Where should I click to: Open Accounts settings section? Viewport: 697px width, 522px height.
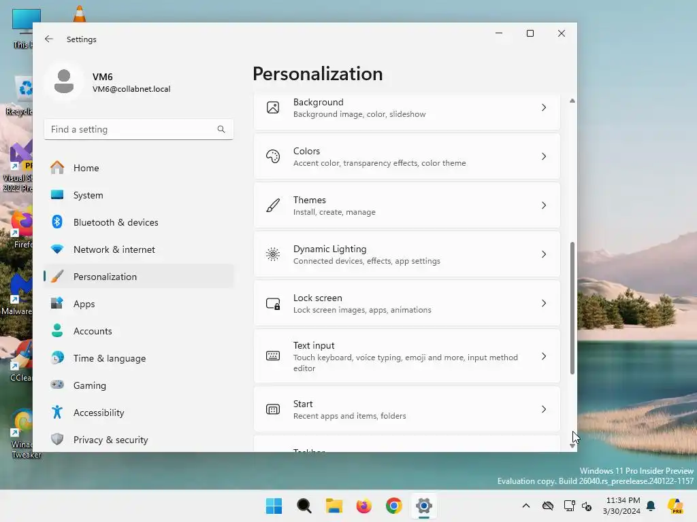tap(139, 331)
